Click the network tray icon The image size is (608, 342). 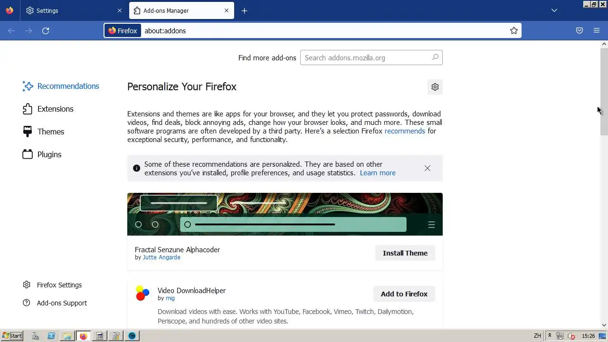(560, 336)
